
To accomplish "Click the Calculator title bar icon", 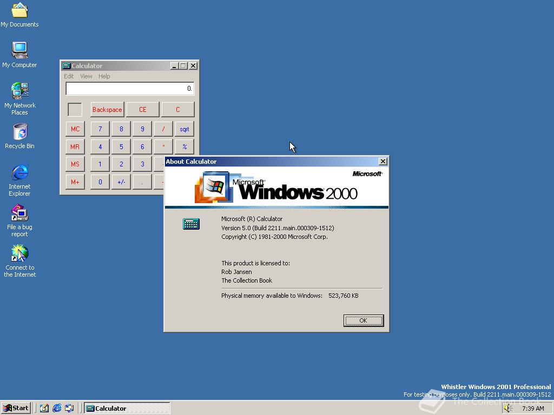I will click(x=66, y=65).
